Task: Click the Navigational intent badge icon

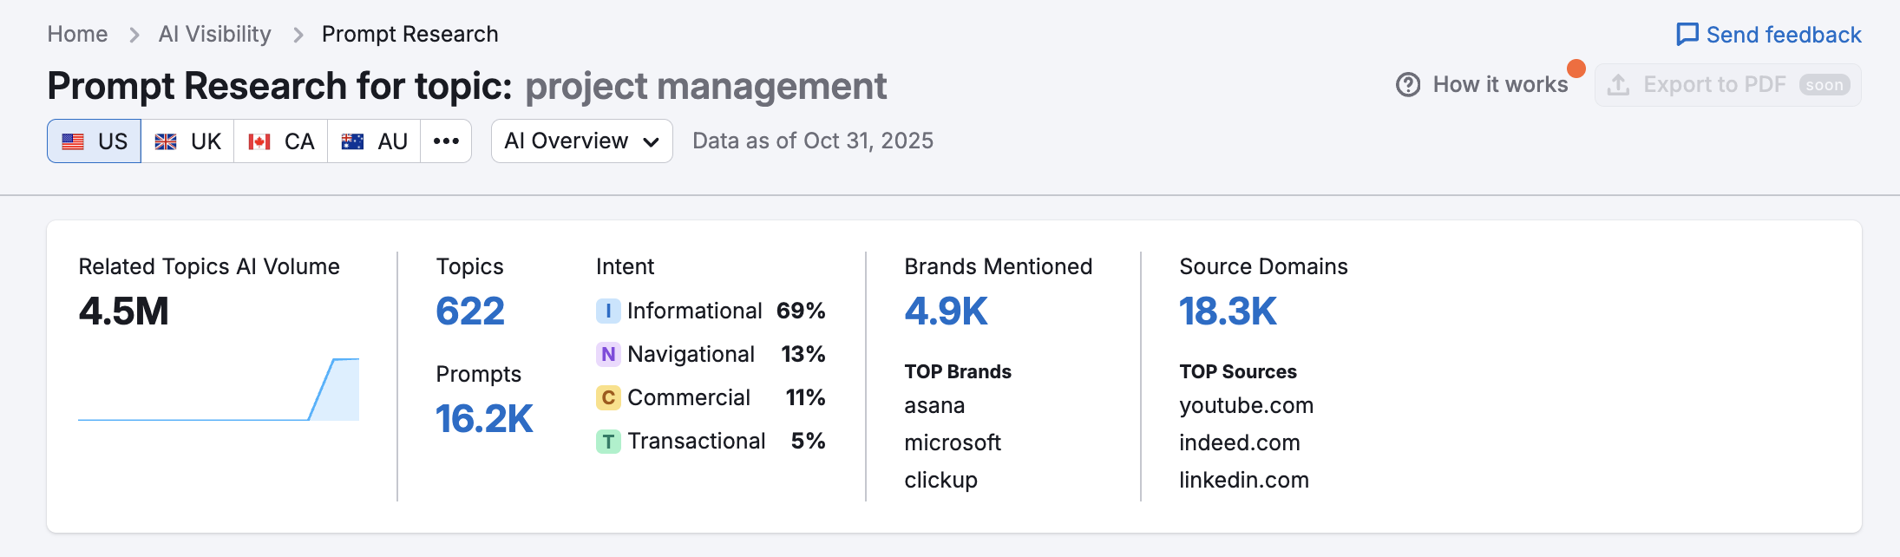Action: [x=608, y=354]
